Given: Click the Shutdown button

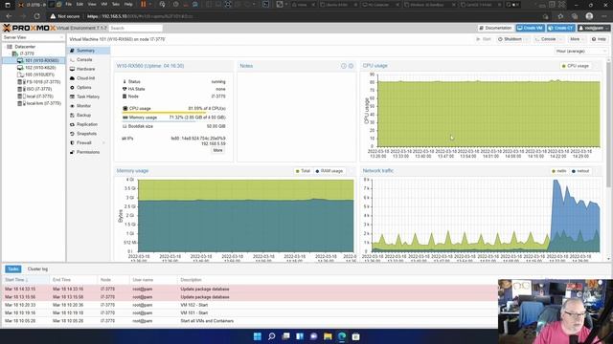Looking at the screenshot, I should click(510, 39).
